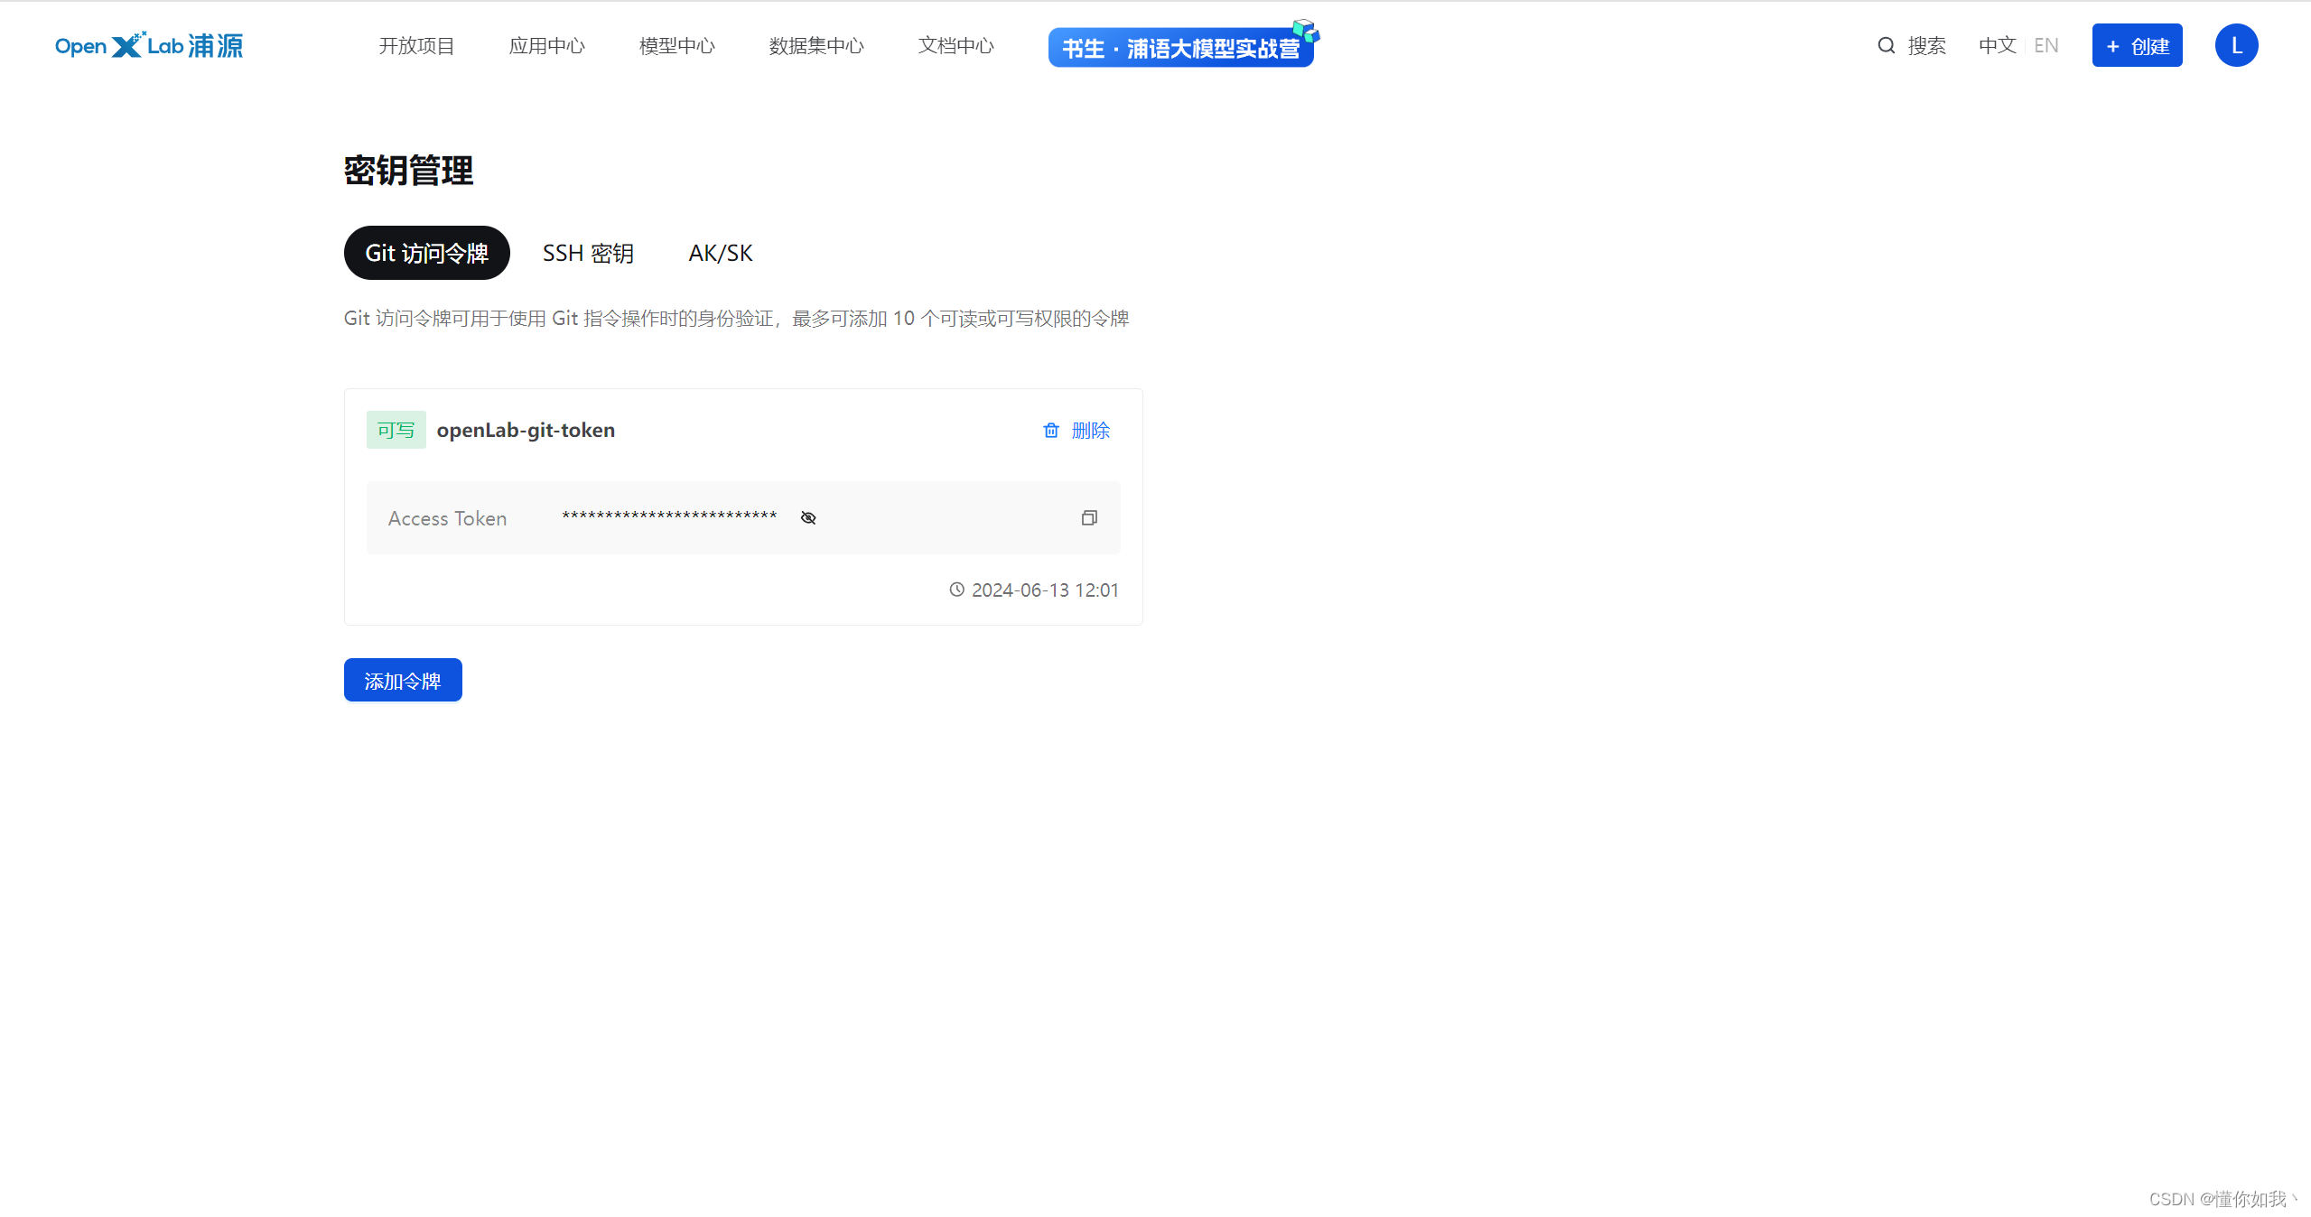Click the OpenXLab logo
The width and height of the screenshot is (2311, 1217).
point(149,45)
